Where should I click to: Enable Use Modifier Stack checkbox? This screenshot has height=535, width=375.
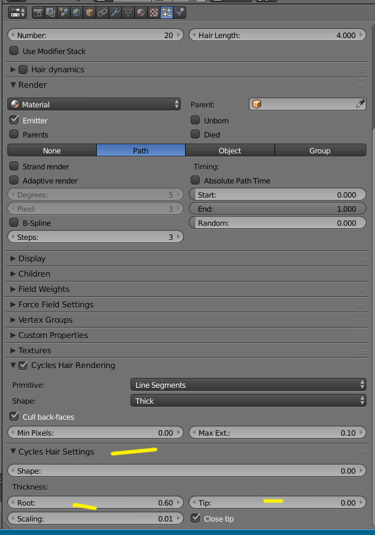[x=14, y=52]
